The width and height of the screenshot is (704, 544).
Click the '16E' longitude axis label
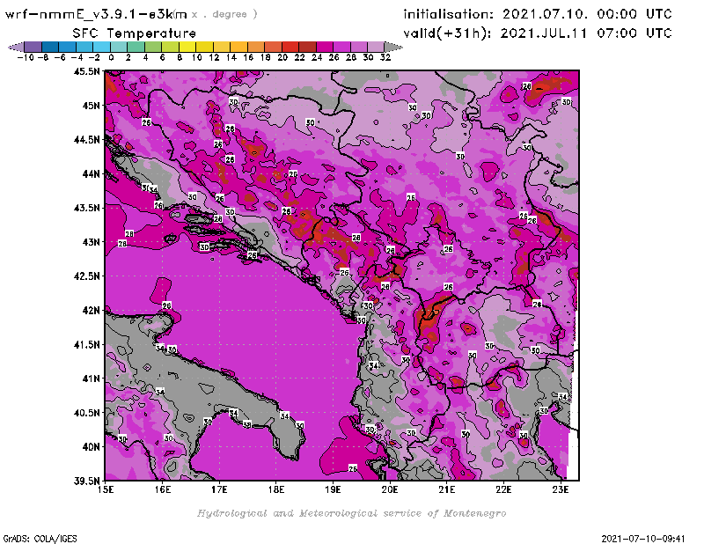pos(163,489)
